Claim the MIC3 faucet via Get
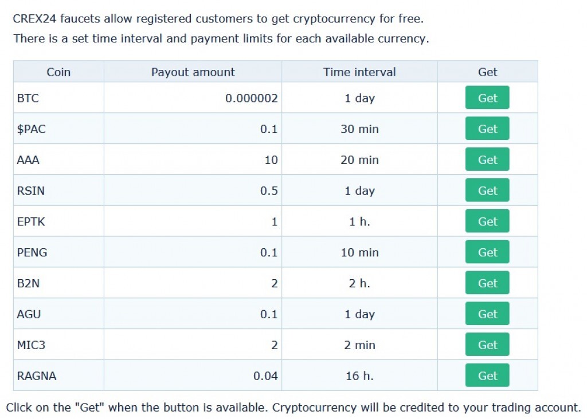The height and width of the screenshot is (419, 587). (487, 345)
